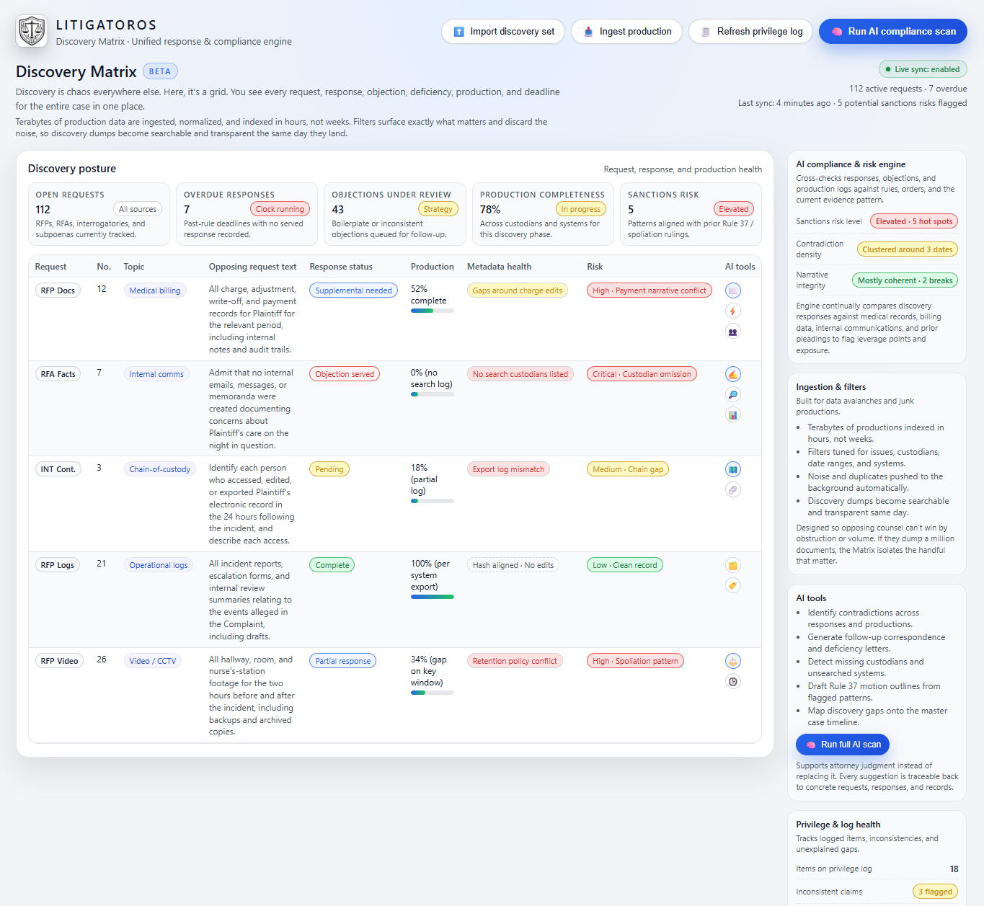This screenshot has width=984, height=906.
Task: Select the scales of justice icon for RFP Video
Action: click(732, 660)
